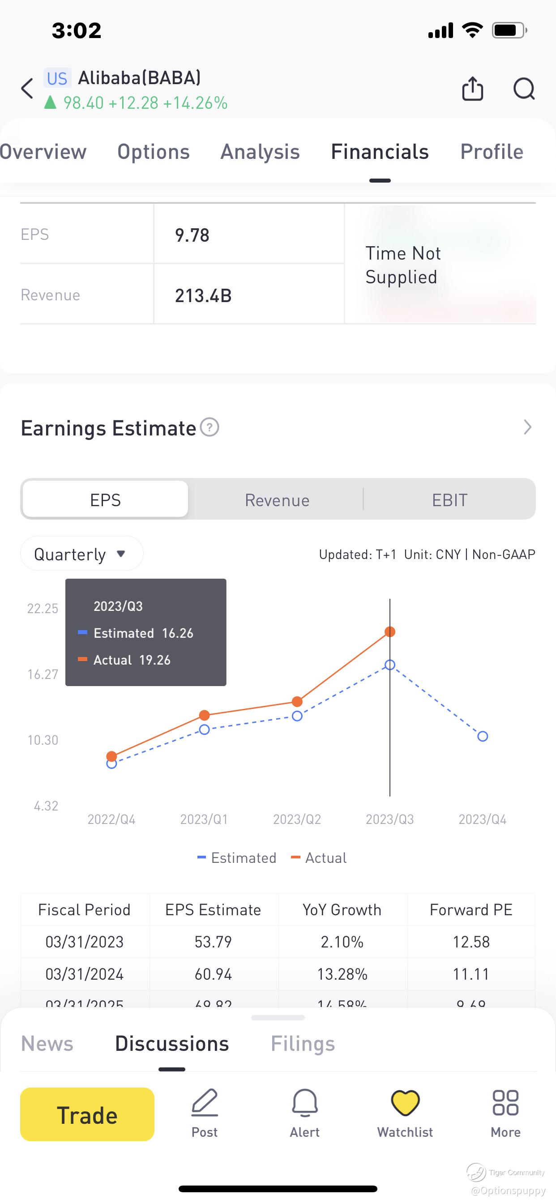Viewport: 556px width, 1203px height.
Task: Expand Earnings Estimate details chevron
Action: pyautogui.click(x=527, y=427)
